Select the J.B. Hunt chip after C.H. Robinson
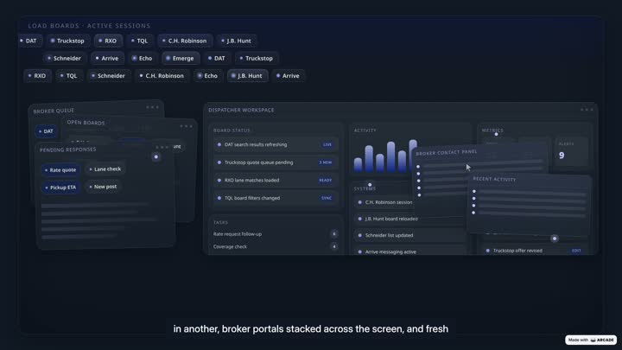 (237, 41)
